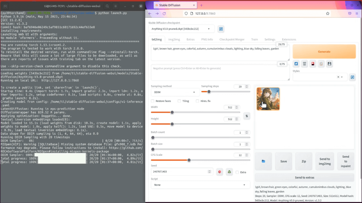Image resolution: width=362 pixels, height=203 pixels.
Task: Enable the Restore faces checkbox
Action: tap(153, 101)
